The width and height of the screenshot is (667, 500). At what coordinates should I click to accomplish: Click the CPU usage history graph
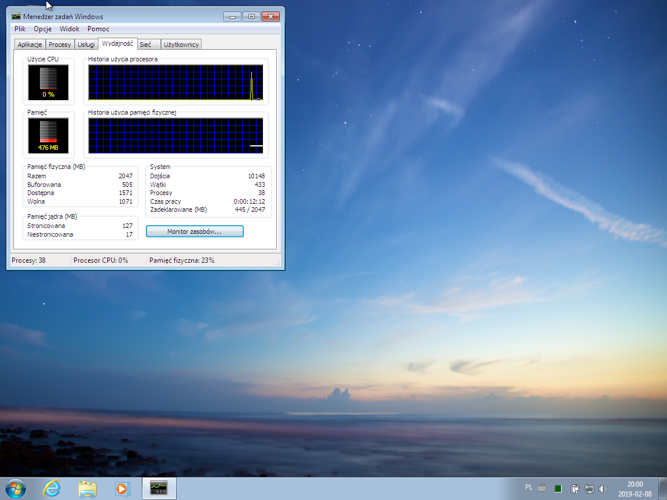pyautogui.click(x=176, y=82)
